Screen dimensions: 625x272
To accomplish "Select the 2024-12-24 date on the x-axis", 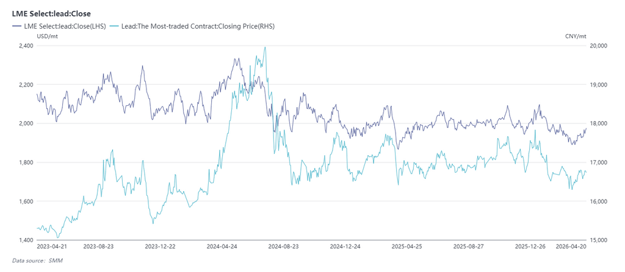I will 345,248.
